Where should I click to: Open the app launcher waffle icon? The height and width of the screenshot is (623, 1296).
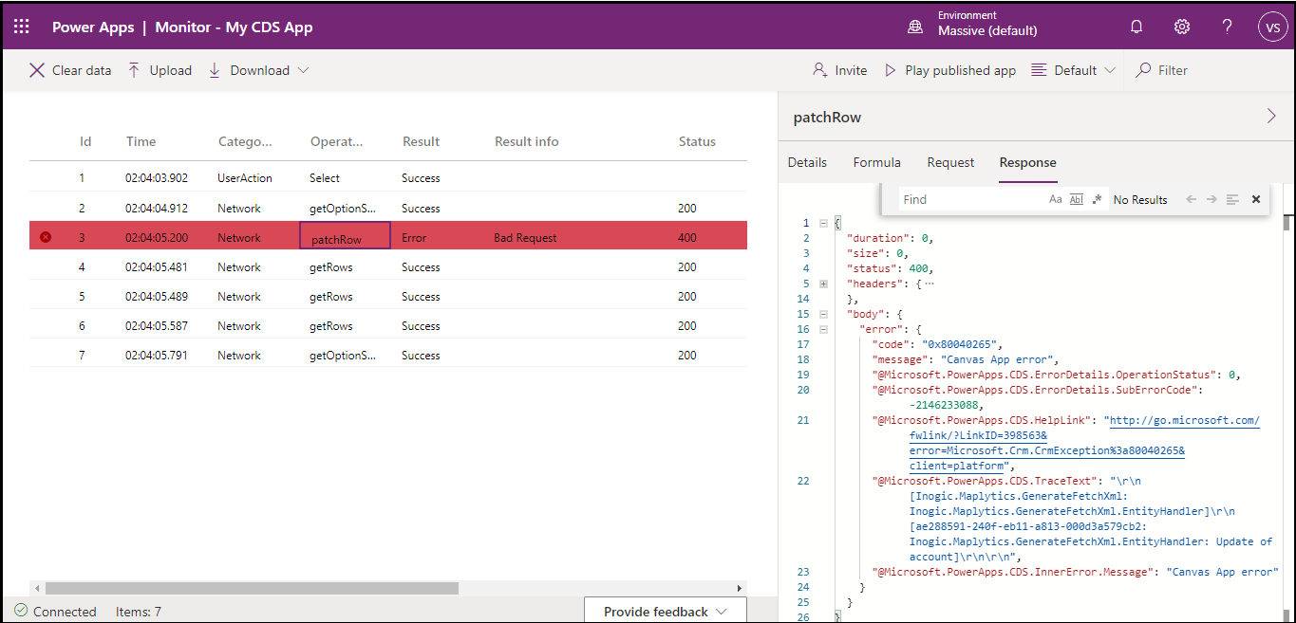(x=22, y=27)
